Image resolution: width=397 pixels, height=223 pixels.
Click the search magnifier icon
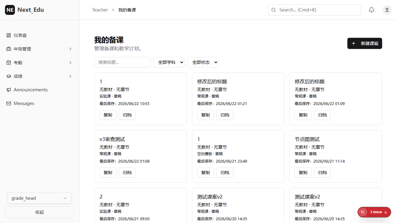click(274, 10)
